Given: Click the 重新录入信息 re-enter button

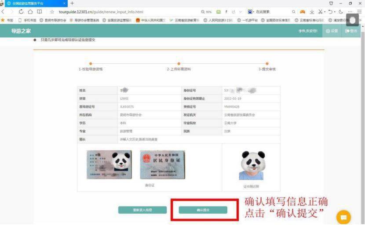Looking at the screenshot, I should pyautogui.click(x=142, y=210).
